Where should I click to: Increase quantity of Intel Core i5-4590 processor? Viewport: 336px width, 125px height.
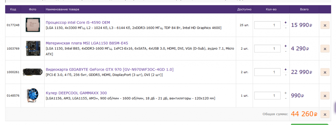point(286,23)
